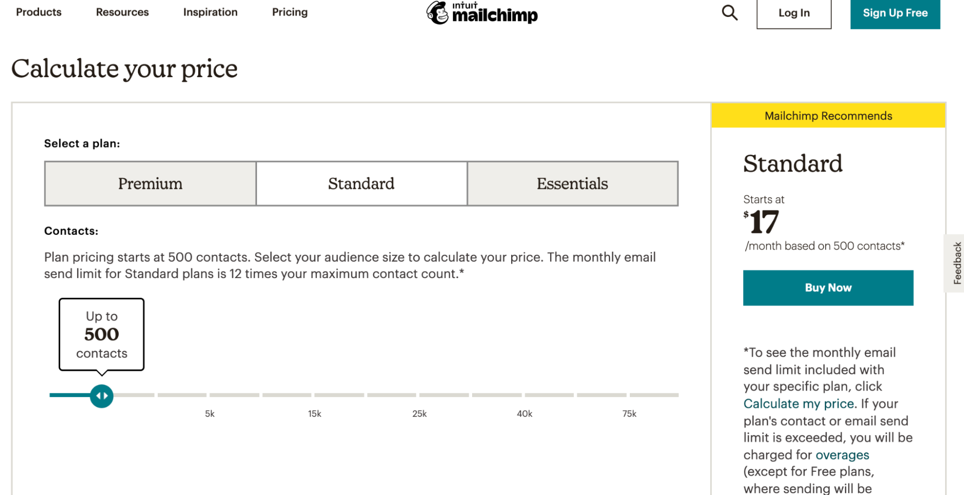This screenshot has height=495, width=964.
Task: Select the Premium plan option
Action: point(150,184)
